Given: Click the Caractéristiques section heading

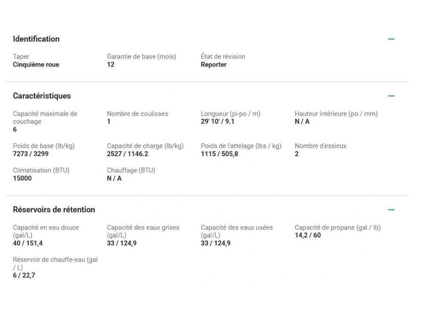Looking at the screenshot, I should pos(42,96).
